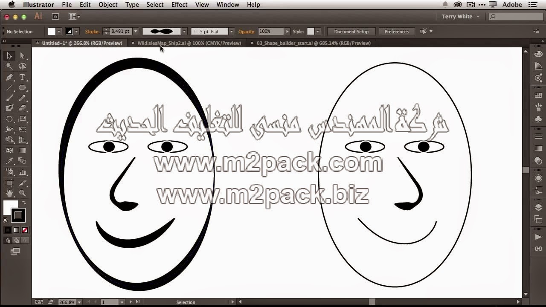
Task: Select the Paintbrush tool
Action: coord(9,98)
